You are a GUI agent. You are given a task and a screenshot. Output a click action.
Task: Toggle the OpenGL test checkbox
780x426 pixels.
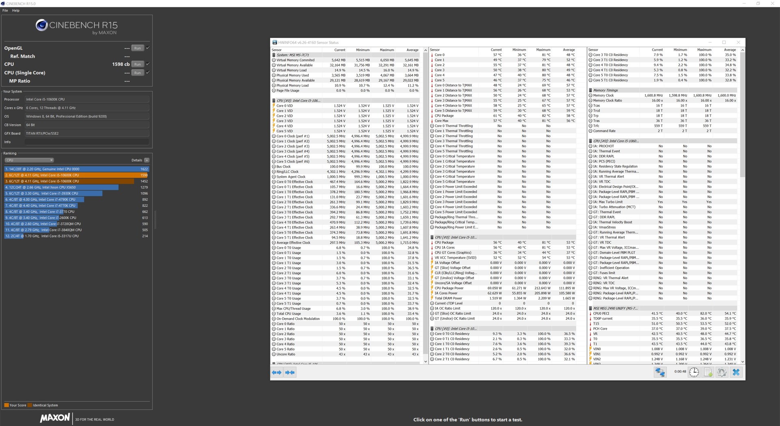(x=148, y=48)
